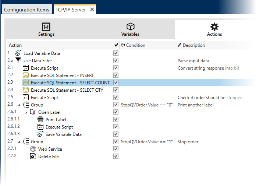Click the SQL INSERT database icon
The width and height of the screenshot is (256, 186).
[26, 76]
